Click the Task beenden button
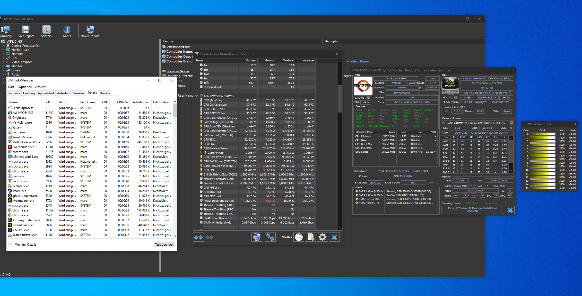The image size is (582, 296). [164, 245]
